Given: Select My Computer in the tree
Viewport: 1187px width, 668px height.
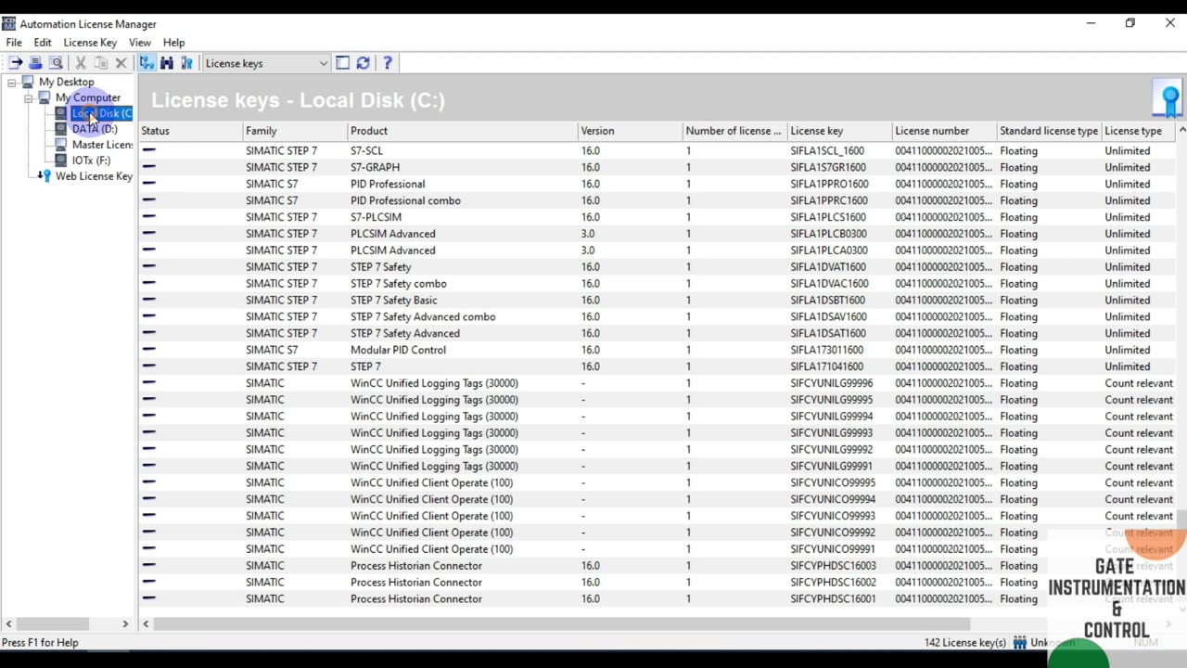Looking at the screenshot, I should pyautogui.click(x=88, y=97).
